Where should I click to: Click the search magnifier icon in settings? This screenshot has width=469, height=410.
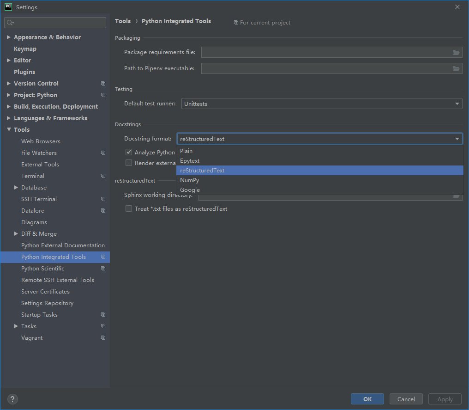pyautogui.click(x=10, y=23)
